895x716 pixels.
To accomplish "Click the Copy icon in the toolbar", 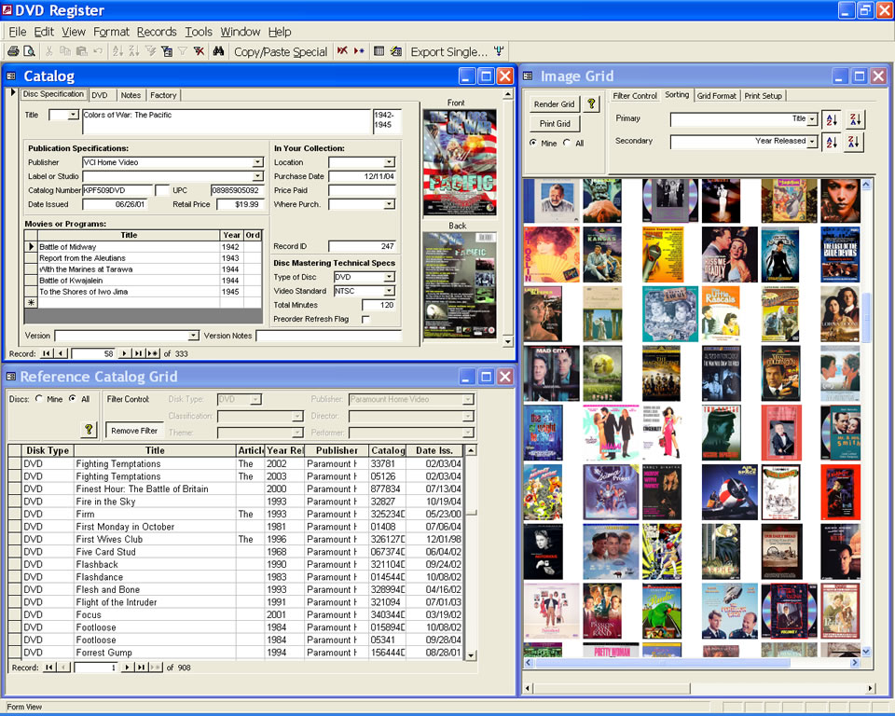I will [65, 51].
